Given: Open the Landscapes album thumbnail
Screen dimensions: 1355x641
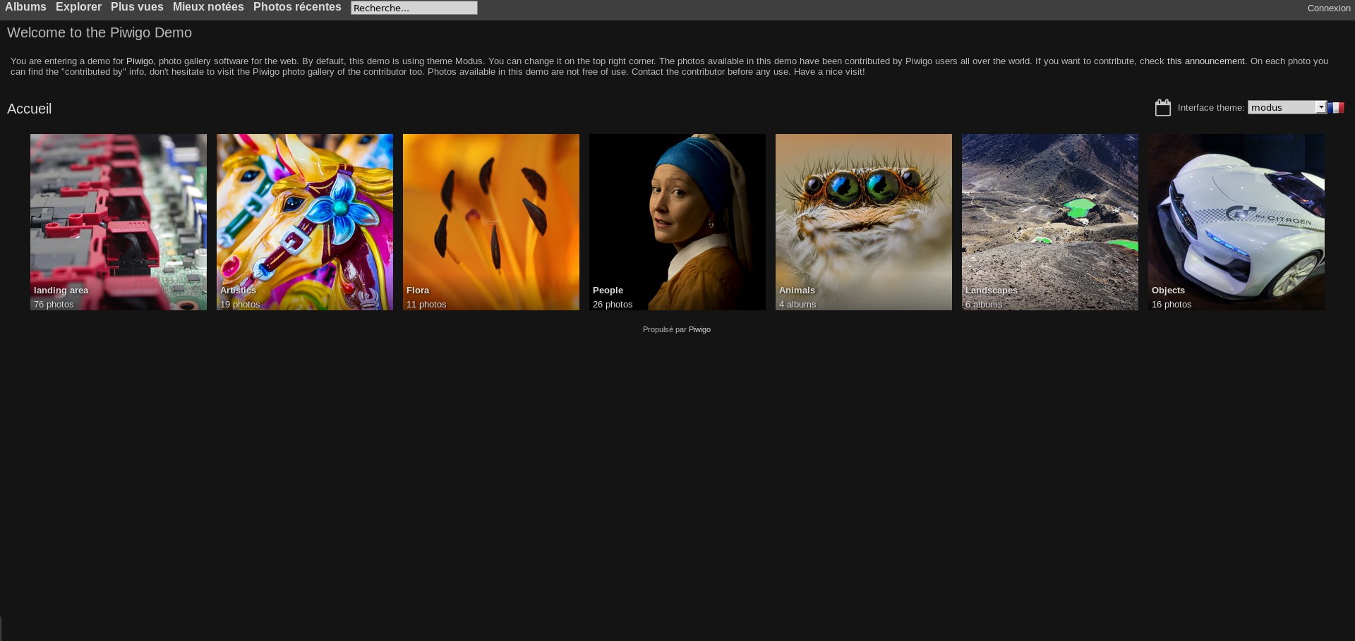Looking at the screenshot, I should 1050,222.
